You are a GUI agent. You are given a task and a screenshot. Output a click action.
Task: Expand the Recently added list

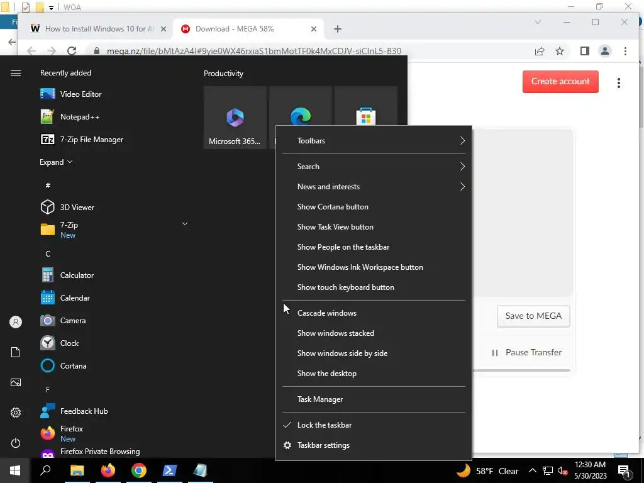56,162
